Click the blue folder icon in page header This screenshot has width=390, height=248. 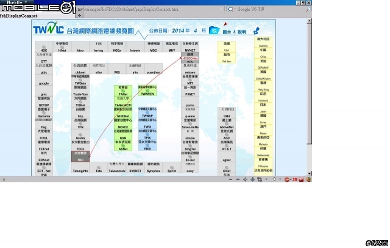pyautogui.click(x=214, y=30)
